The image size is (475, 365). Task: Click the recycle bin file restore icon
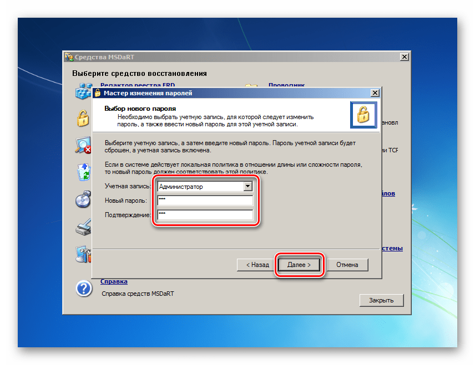tap(84, 172)
